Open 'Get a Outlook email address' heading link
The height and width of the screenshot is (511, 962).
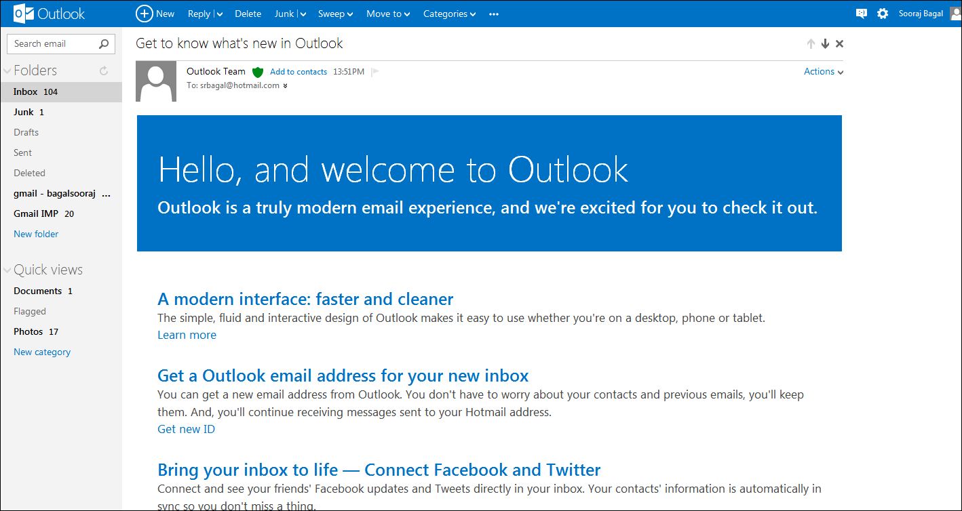coord(343,375)
